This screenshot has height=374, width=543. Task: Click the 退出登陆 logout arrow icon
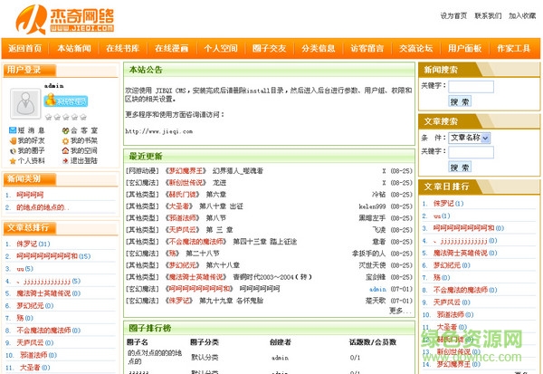tap(64, 160)
